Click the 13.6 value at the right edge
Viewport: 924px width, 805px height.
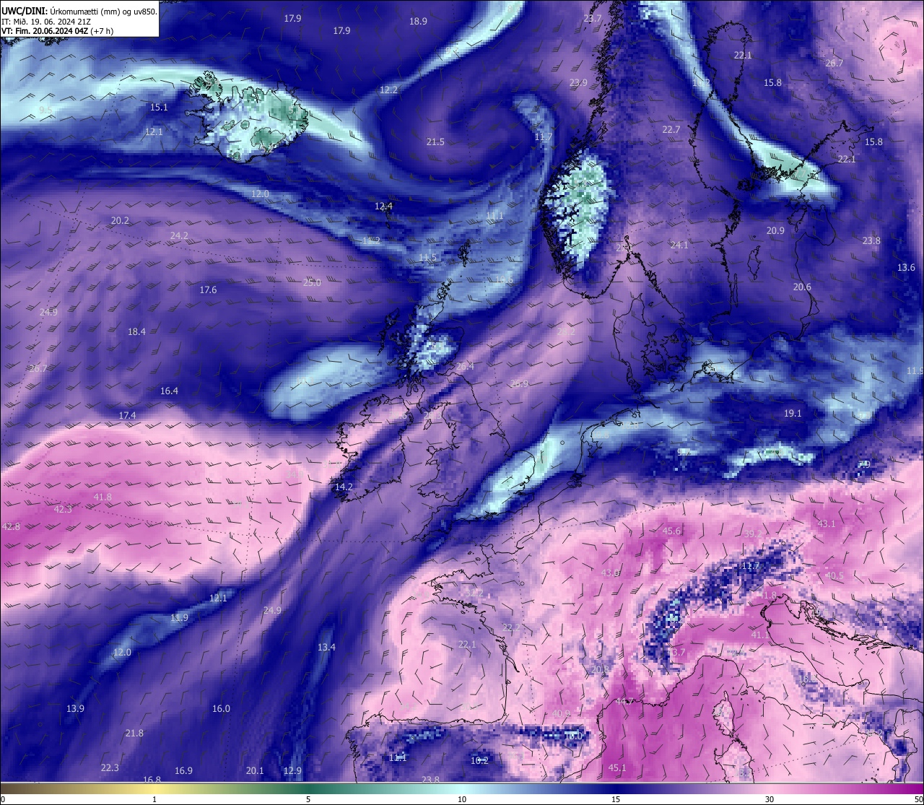pos(906,268)
